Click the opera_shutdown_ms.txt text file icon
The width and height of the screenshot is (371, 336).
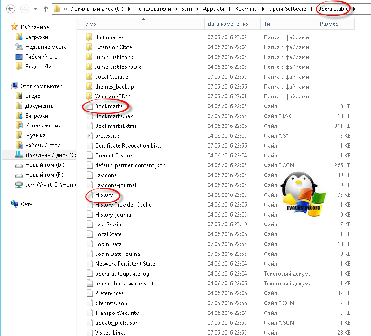[x=89, y=284]
